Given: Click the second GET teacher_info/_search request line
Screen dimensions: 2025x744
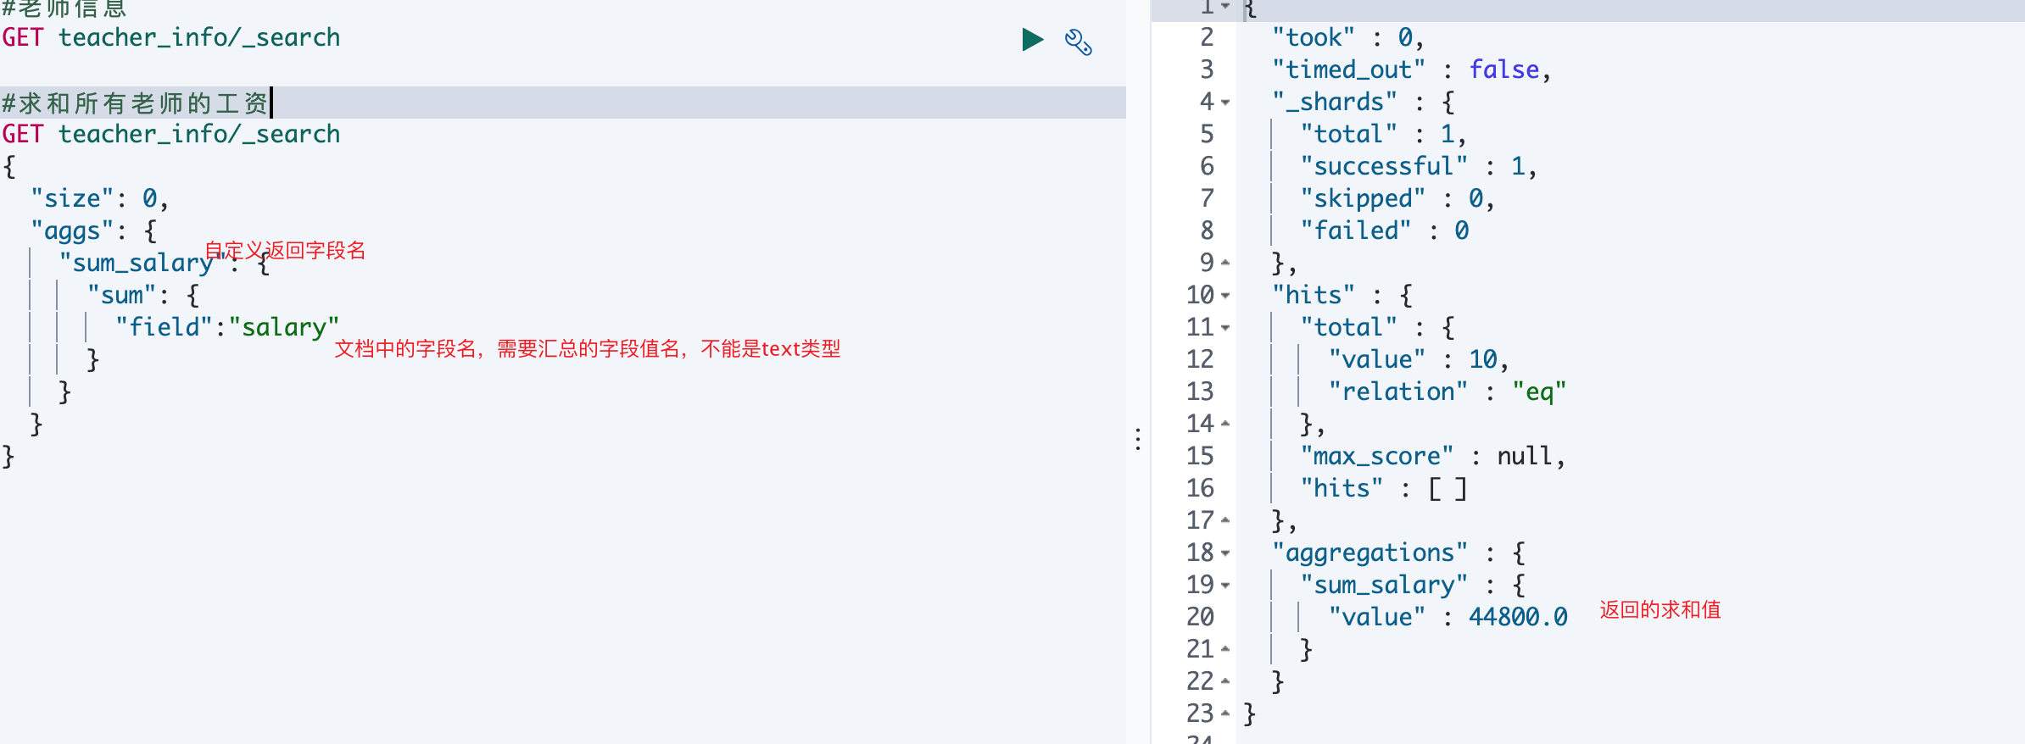Looking at the screenshot, I should [170, 135].
